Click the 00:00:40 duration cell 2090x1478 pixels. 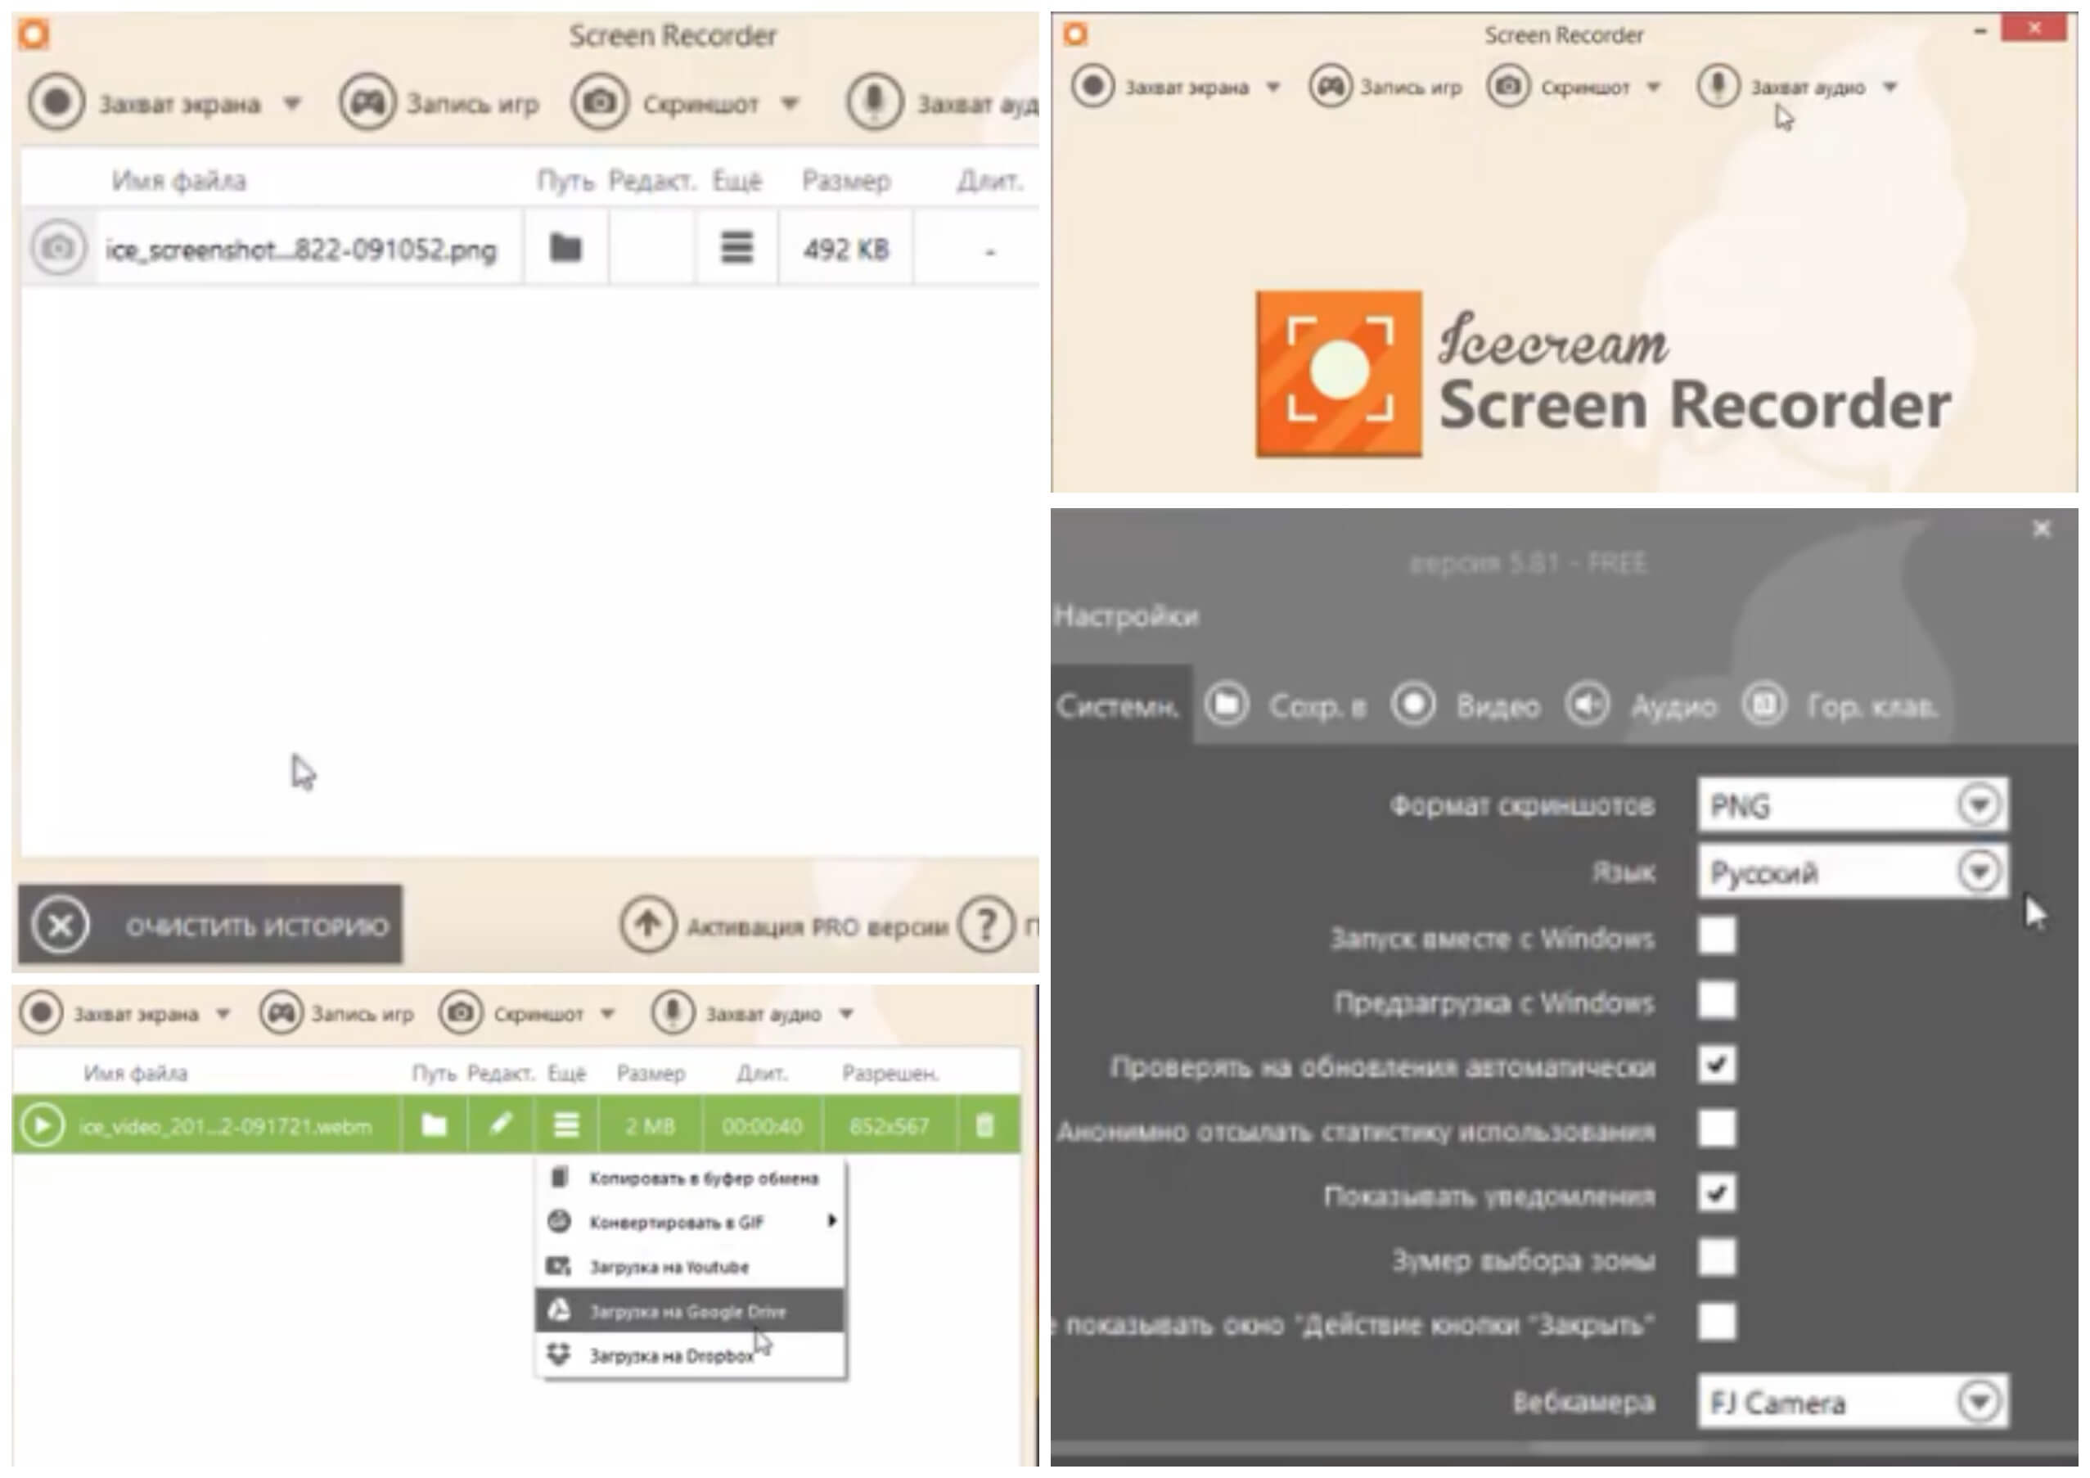[x=763, y=1127]
